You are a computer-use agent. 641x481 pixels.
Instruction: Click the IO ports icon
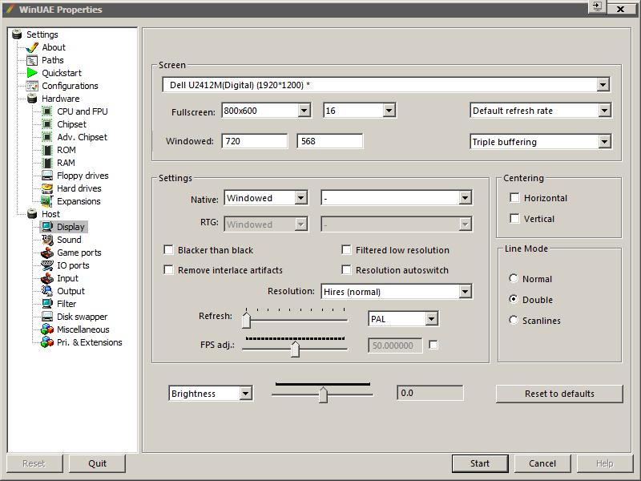pos(47,265)
